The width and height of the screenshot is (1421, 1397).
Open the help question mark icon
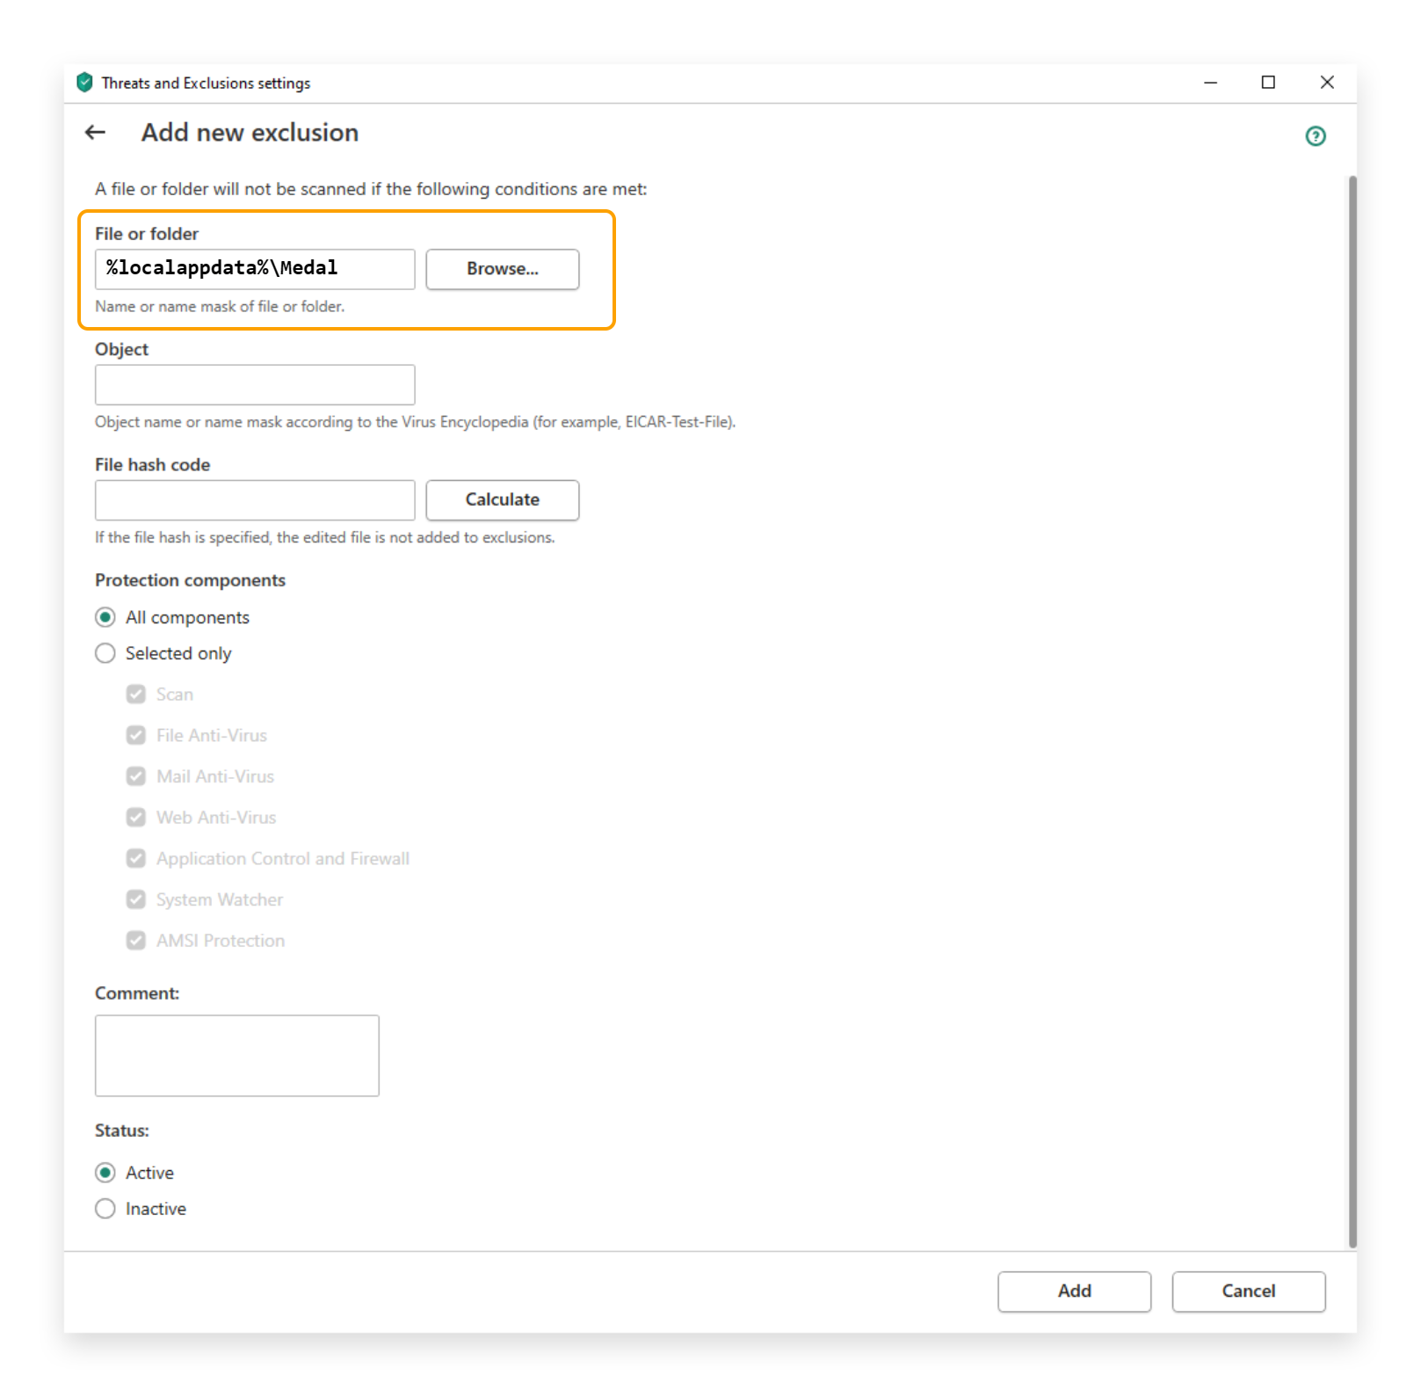point(1315,136)
